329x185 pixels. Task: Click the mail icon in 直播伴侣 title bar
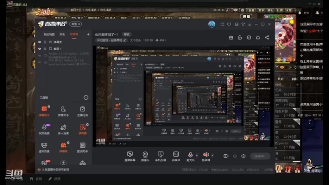click(x=222, y=24)
